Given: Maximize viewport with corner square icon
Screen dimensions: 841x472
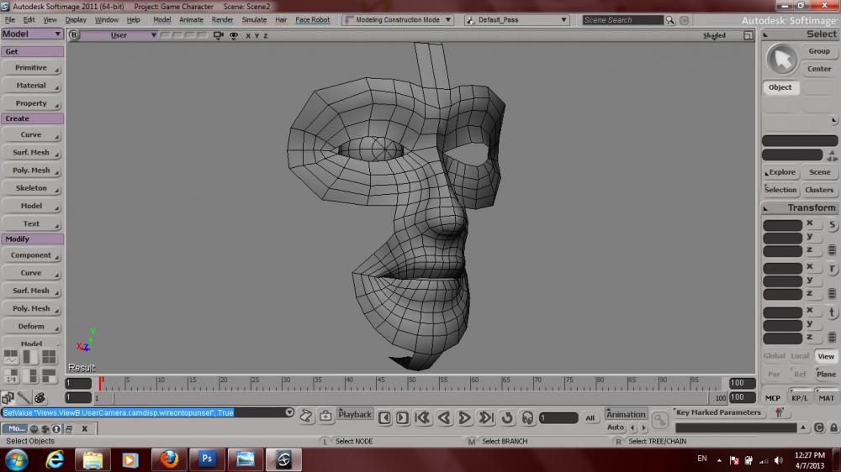Looking at the screenshot, I should click(748, 35).
